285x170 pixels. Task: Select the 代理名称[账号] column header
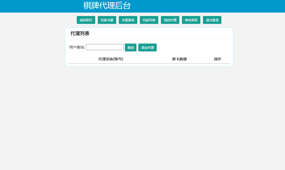[x=110, y=59]
